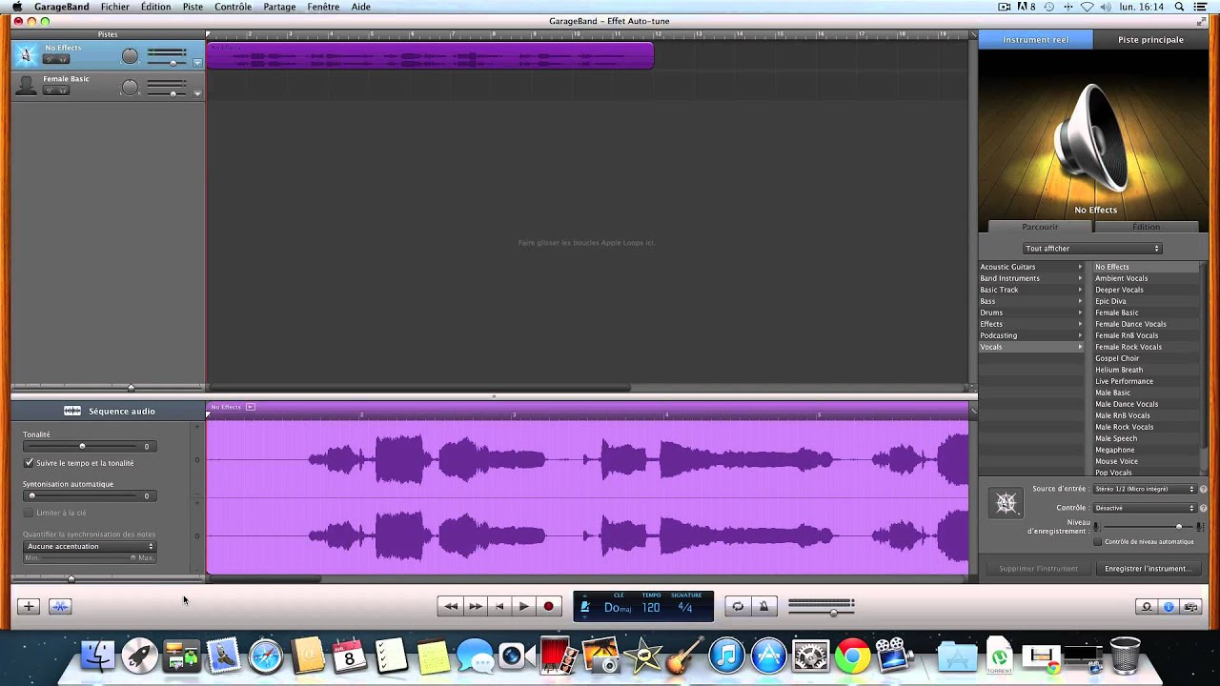Toggle the Track Info panel button
1220x686 pixels.
click(x=1169, y=607)
